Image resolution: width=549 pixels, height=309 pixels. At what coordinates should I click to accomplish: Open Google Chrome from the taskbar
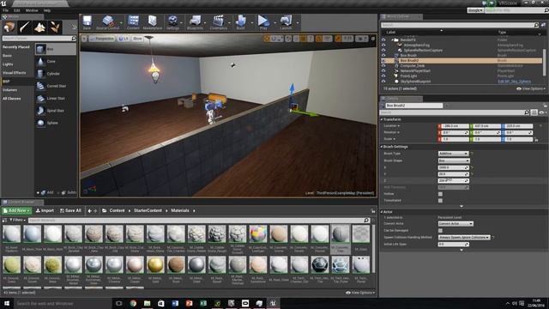[133, 303]
